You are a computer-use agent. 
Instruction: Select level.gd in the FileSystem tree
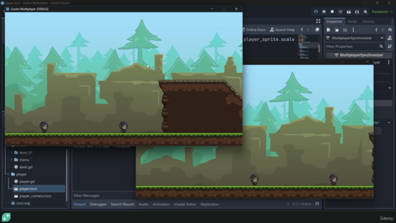pos(26,167)
